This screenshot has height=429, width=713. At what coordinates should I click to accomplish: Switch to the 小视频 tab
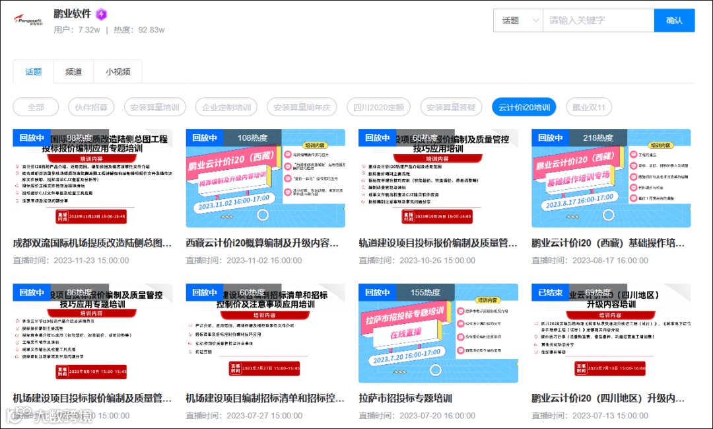pos(118,71)
